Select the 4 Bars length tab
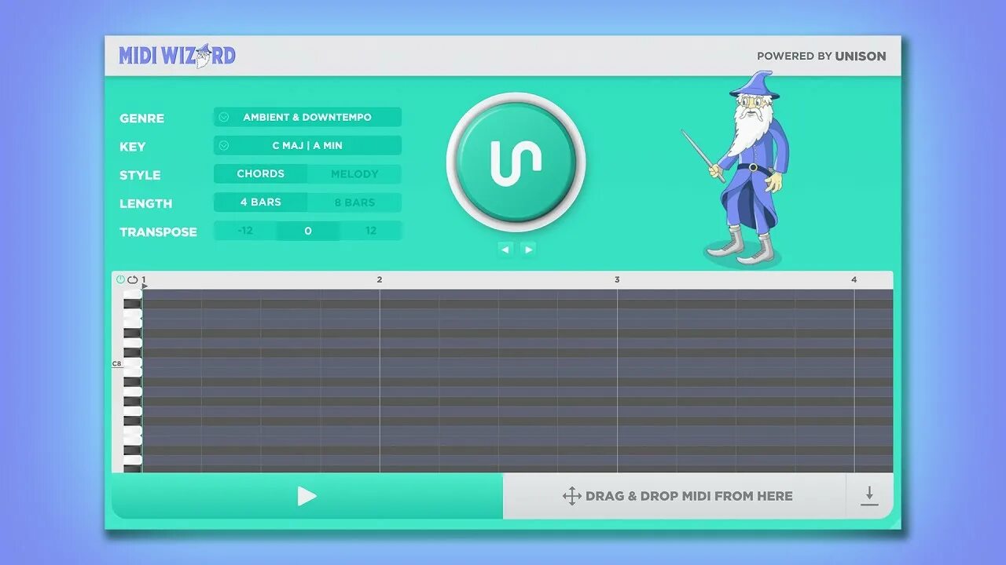 click(260, 202)
